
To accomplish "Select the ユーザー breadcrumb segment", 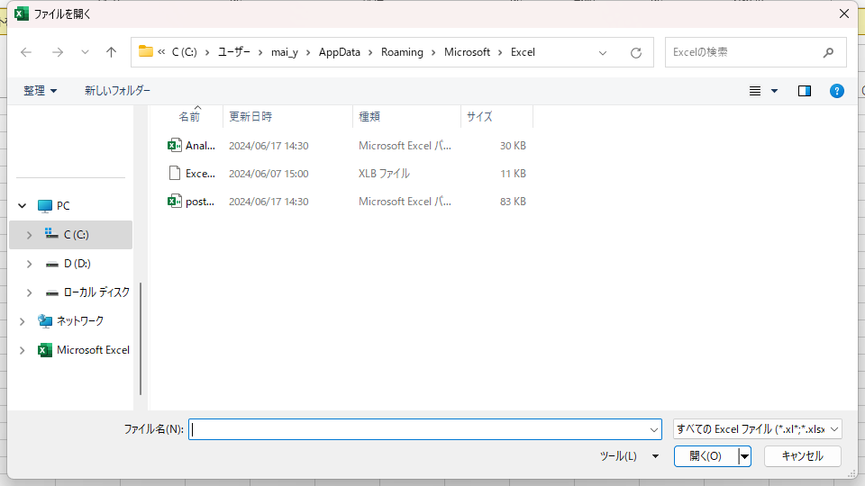I will coord(234,52).
